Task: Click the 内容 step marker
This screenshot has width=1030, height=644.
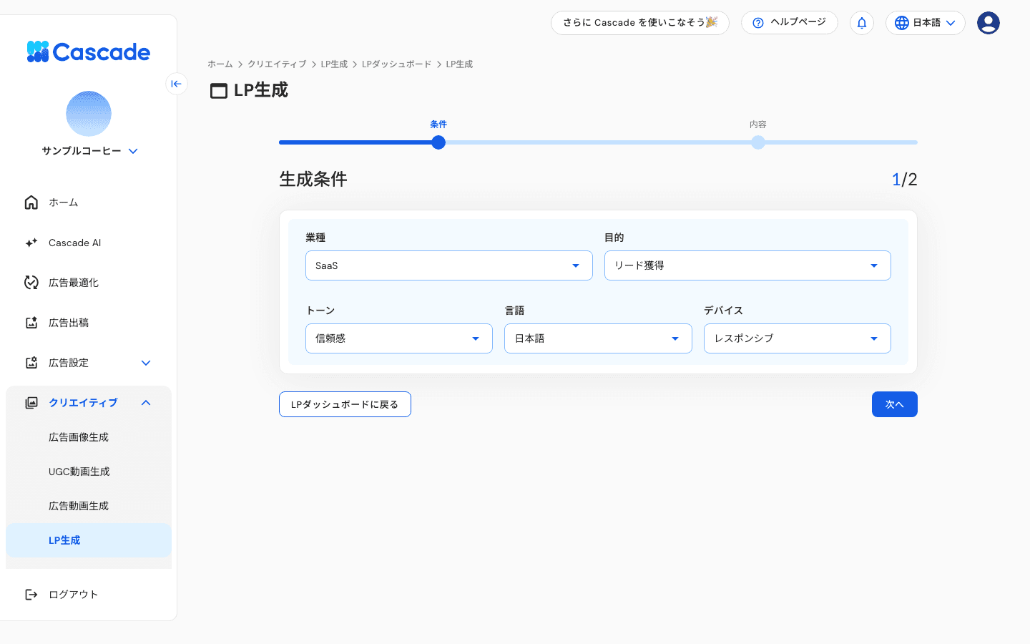Action: (x=758, y=142)
